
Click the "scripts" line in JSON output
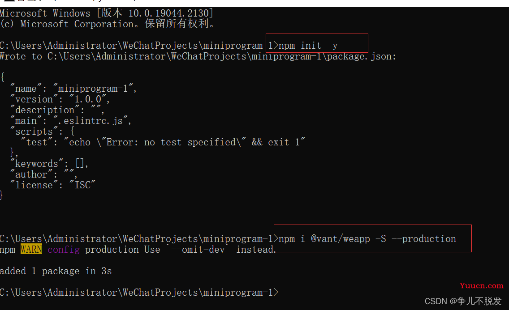pyautogui.click(x=43, y=132)
